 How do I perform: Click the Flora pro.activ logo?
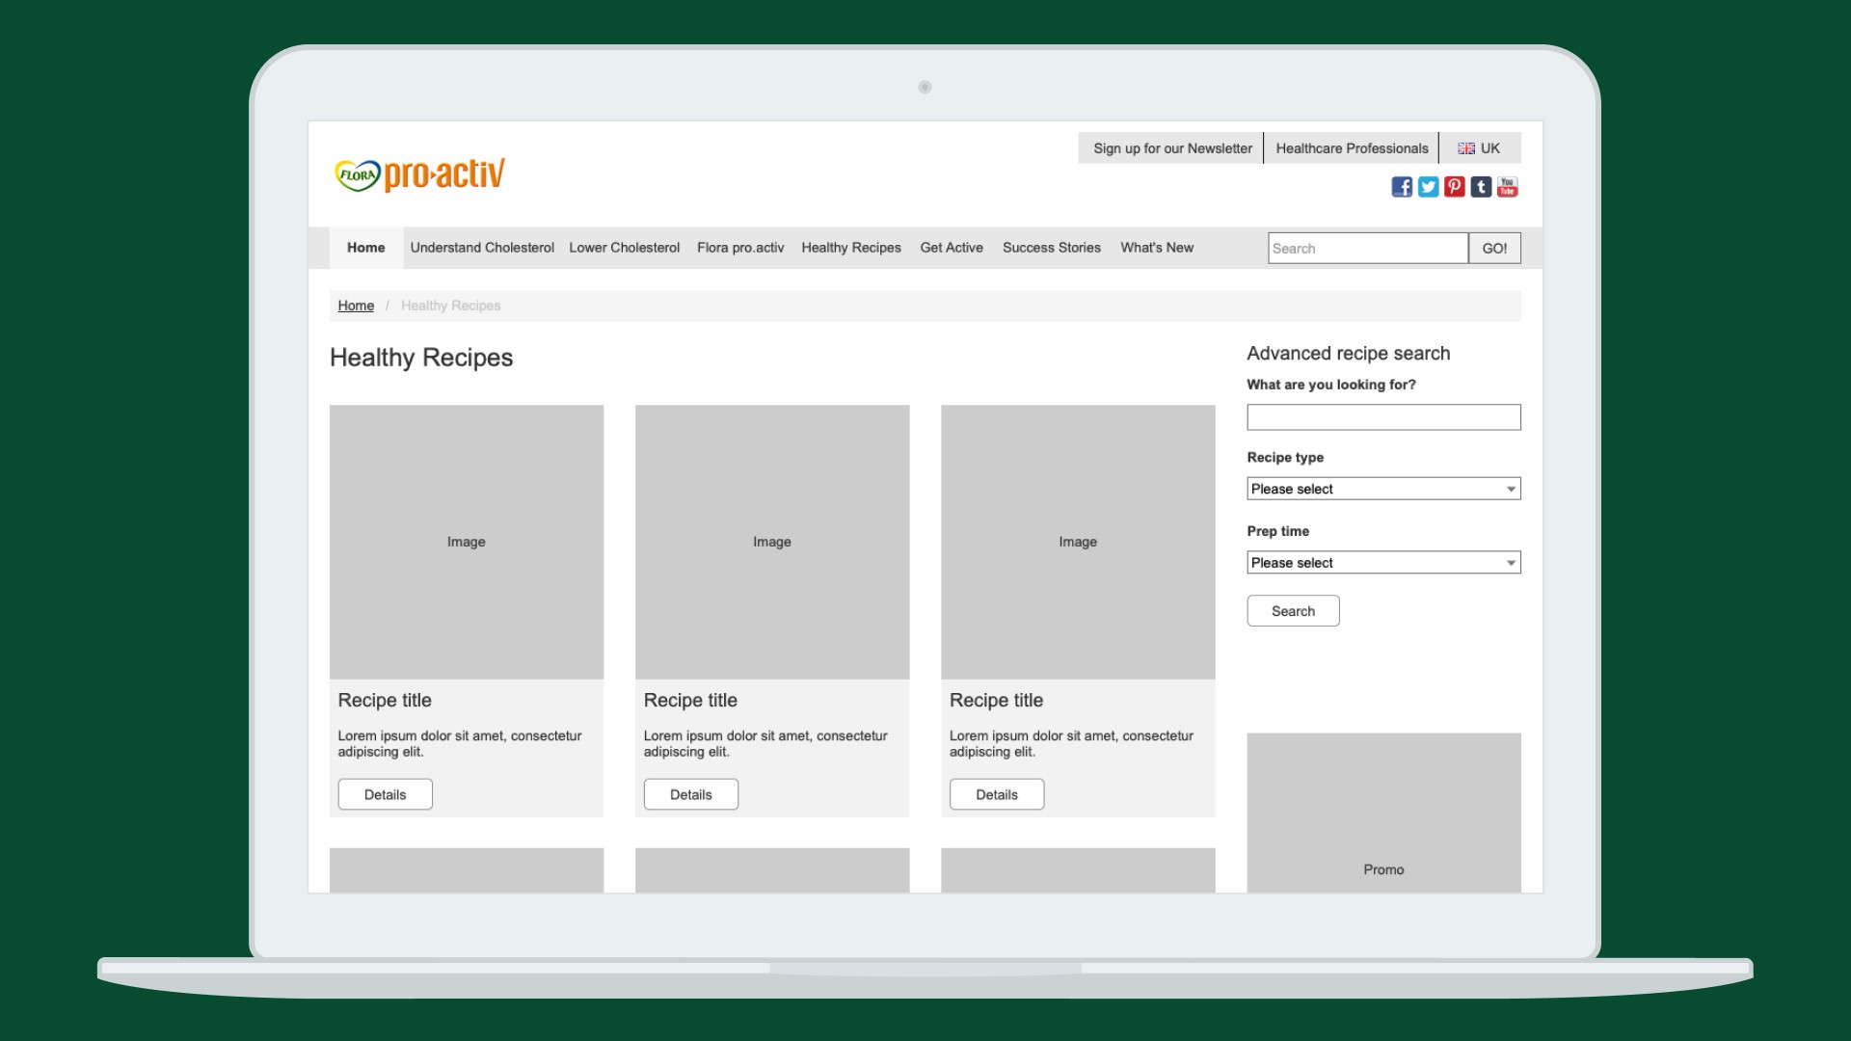coord(419,174)
